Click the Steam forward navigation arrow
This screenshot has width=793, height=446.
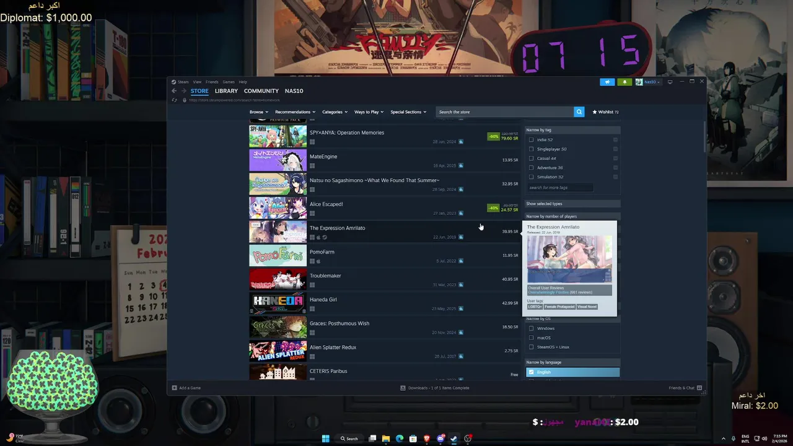point(183,91)
